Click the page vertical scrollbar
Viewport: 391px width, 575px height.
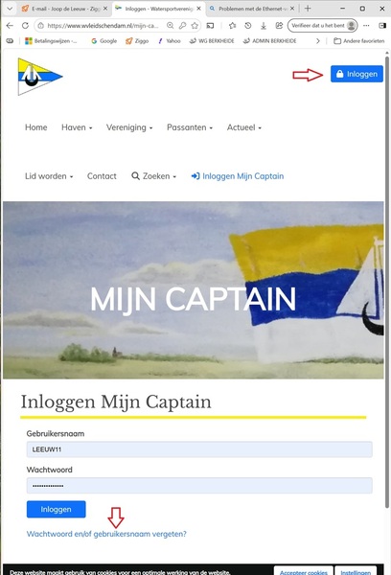pyautogui.click(x=386, y=283)
